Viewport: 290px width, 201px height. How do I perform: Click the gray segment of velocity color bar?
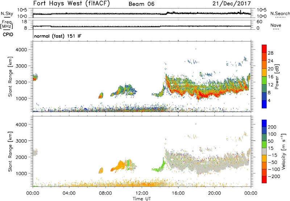[x=264, y=152]
